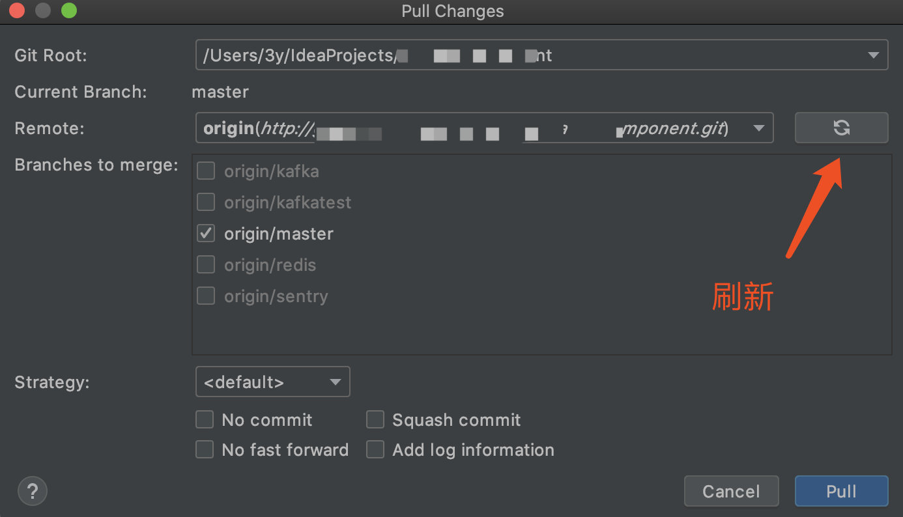Image resolution: width=903 pixels, height=517 pixels.
Task: Toggle the No fast forward checkbox
Action: (205, 450)
